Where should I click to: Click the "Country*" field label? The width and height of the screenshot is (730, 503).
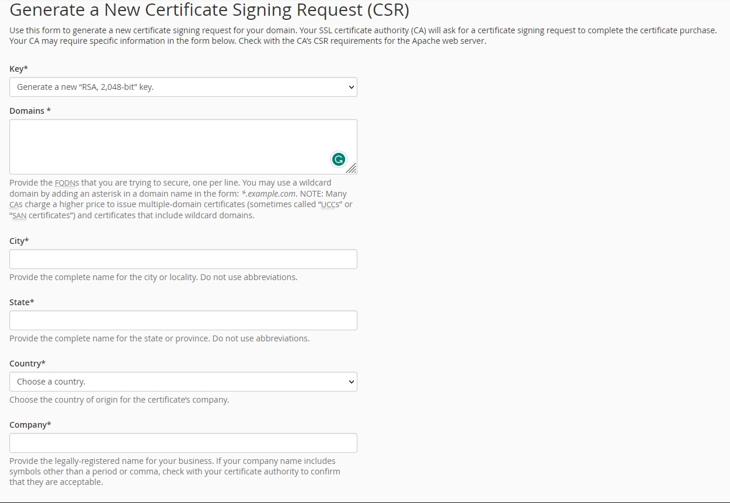click(x=27, y=364)
